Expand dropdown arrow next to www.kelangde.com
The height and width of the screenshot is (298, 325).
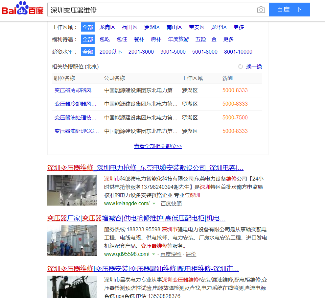pos(154,204)
